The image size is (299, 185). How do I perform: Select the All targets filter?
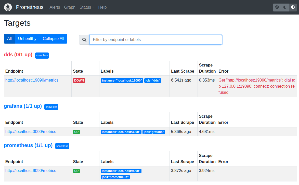coord(9,39)
